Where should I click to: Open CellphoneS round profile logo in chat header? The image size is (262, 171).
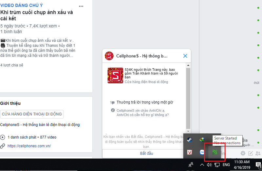coord(109,56)
